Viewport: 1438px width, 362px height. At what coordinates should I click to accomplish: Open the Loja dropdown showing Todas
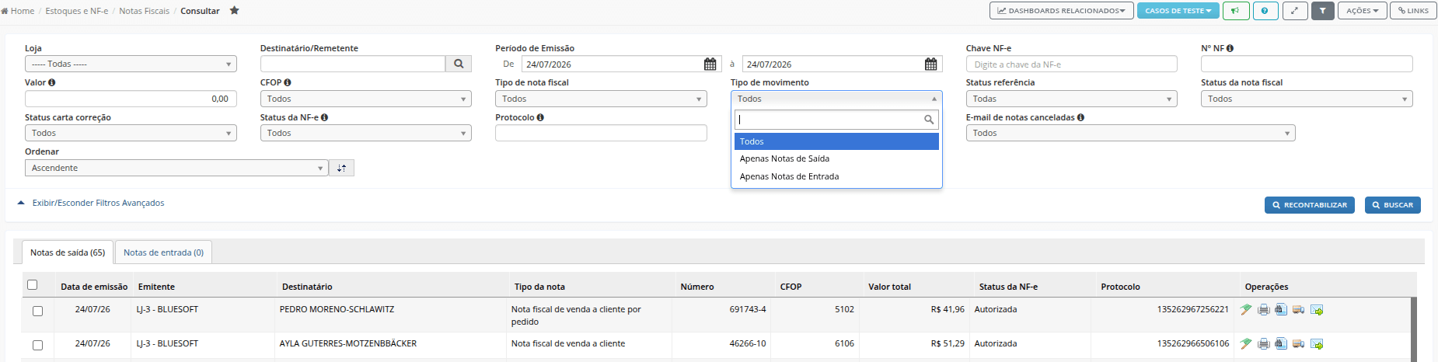coord(131,64)
